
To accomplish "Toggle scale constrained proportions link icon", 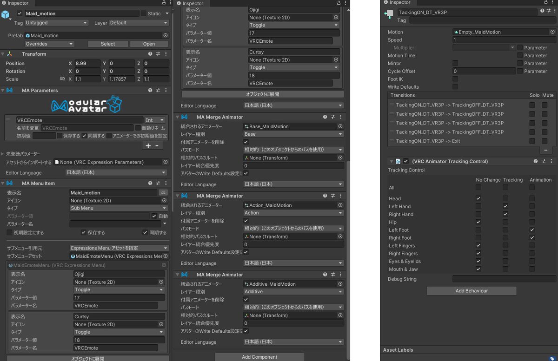I will 62,79.
